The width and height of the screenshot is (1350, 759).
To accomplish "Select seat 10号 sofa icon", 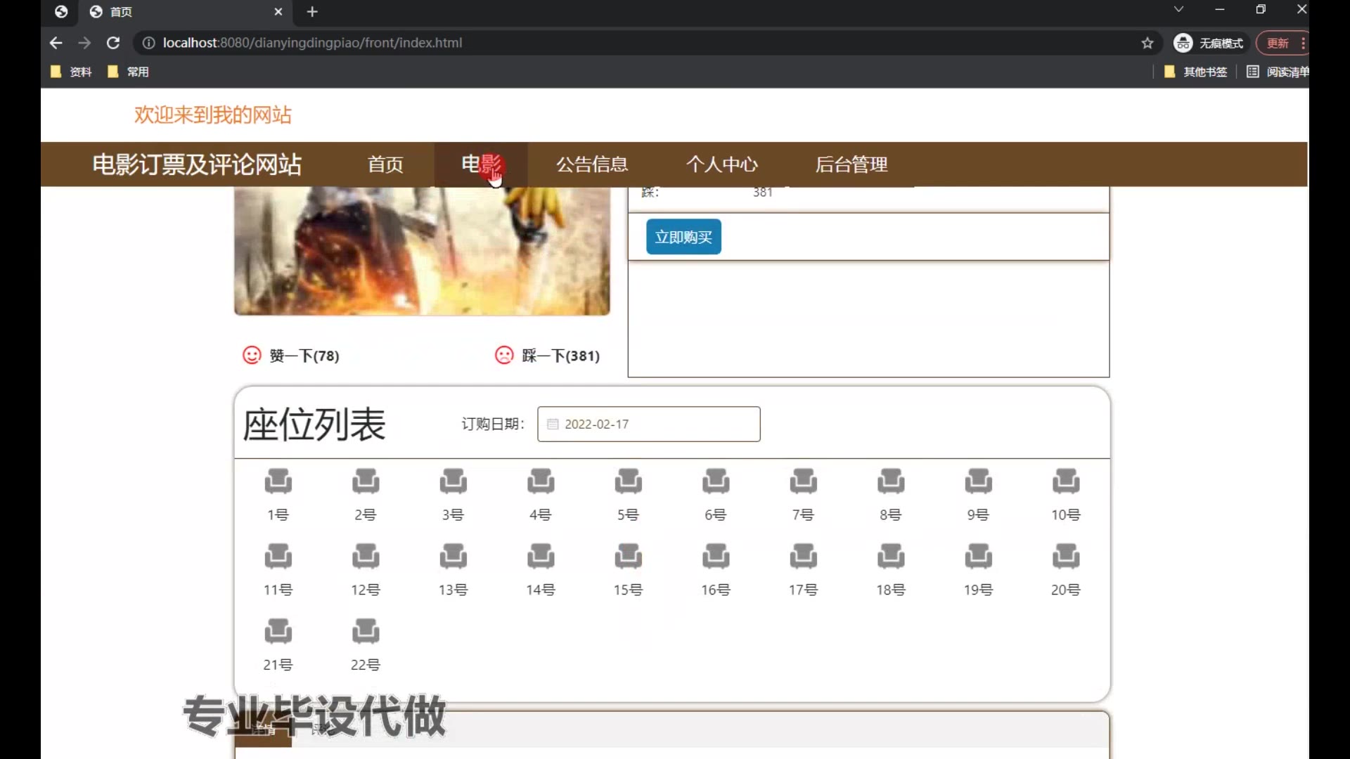I will pos(1065,481).
